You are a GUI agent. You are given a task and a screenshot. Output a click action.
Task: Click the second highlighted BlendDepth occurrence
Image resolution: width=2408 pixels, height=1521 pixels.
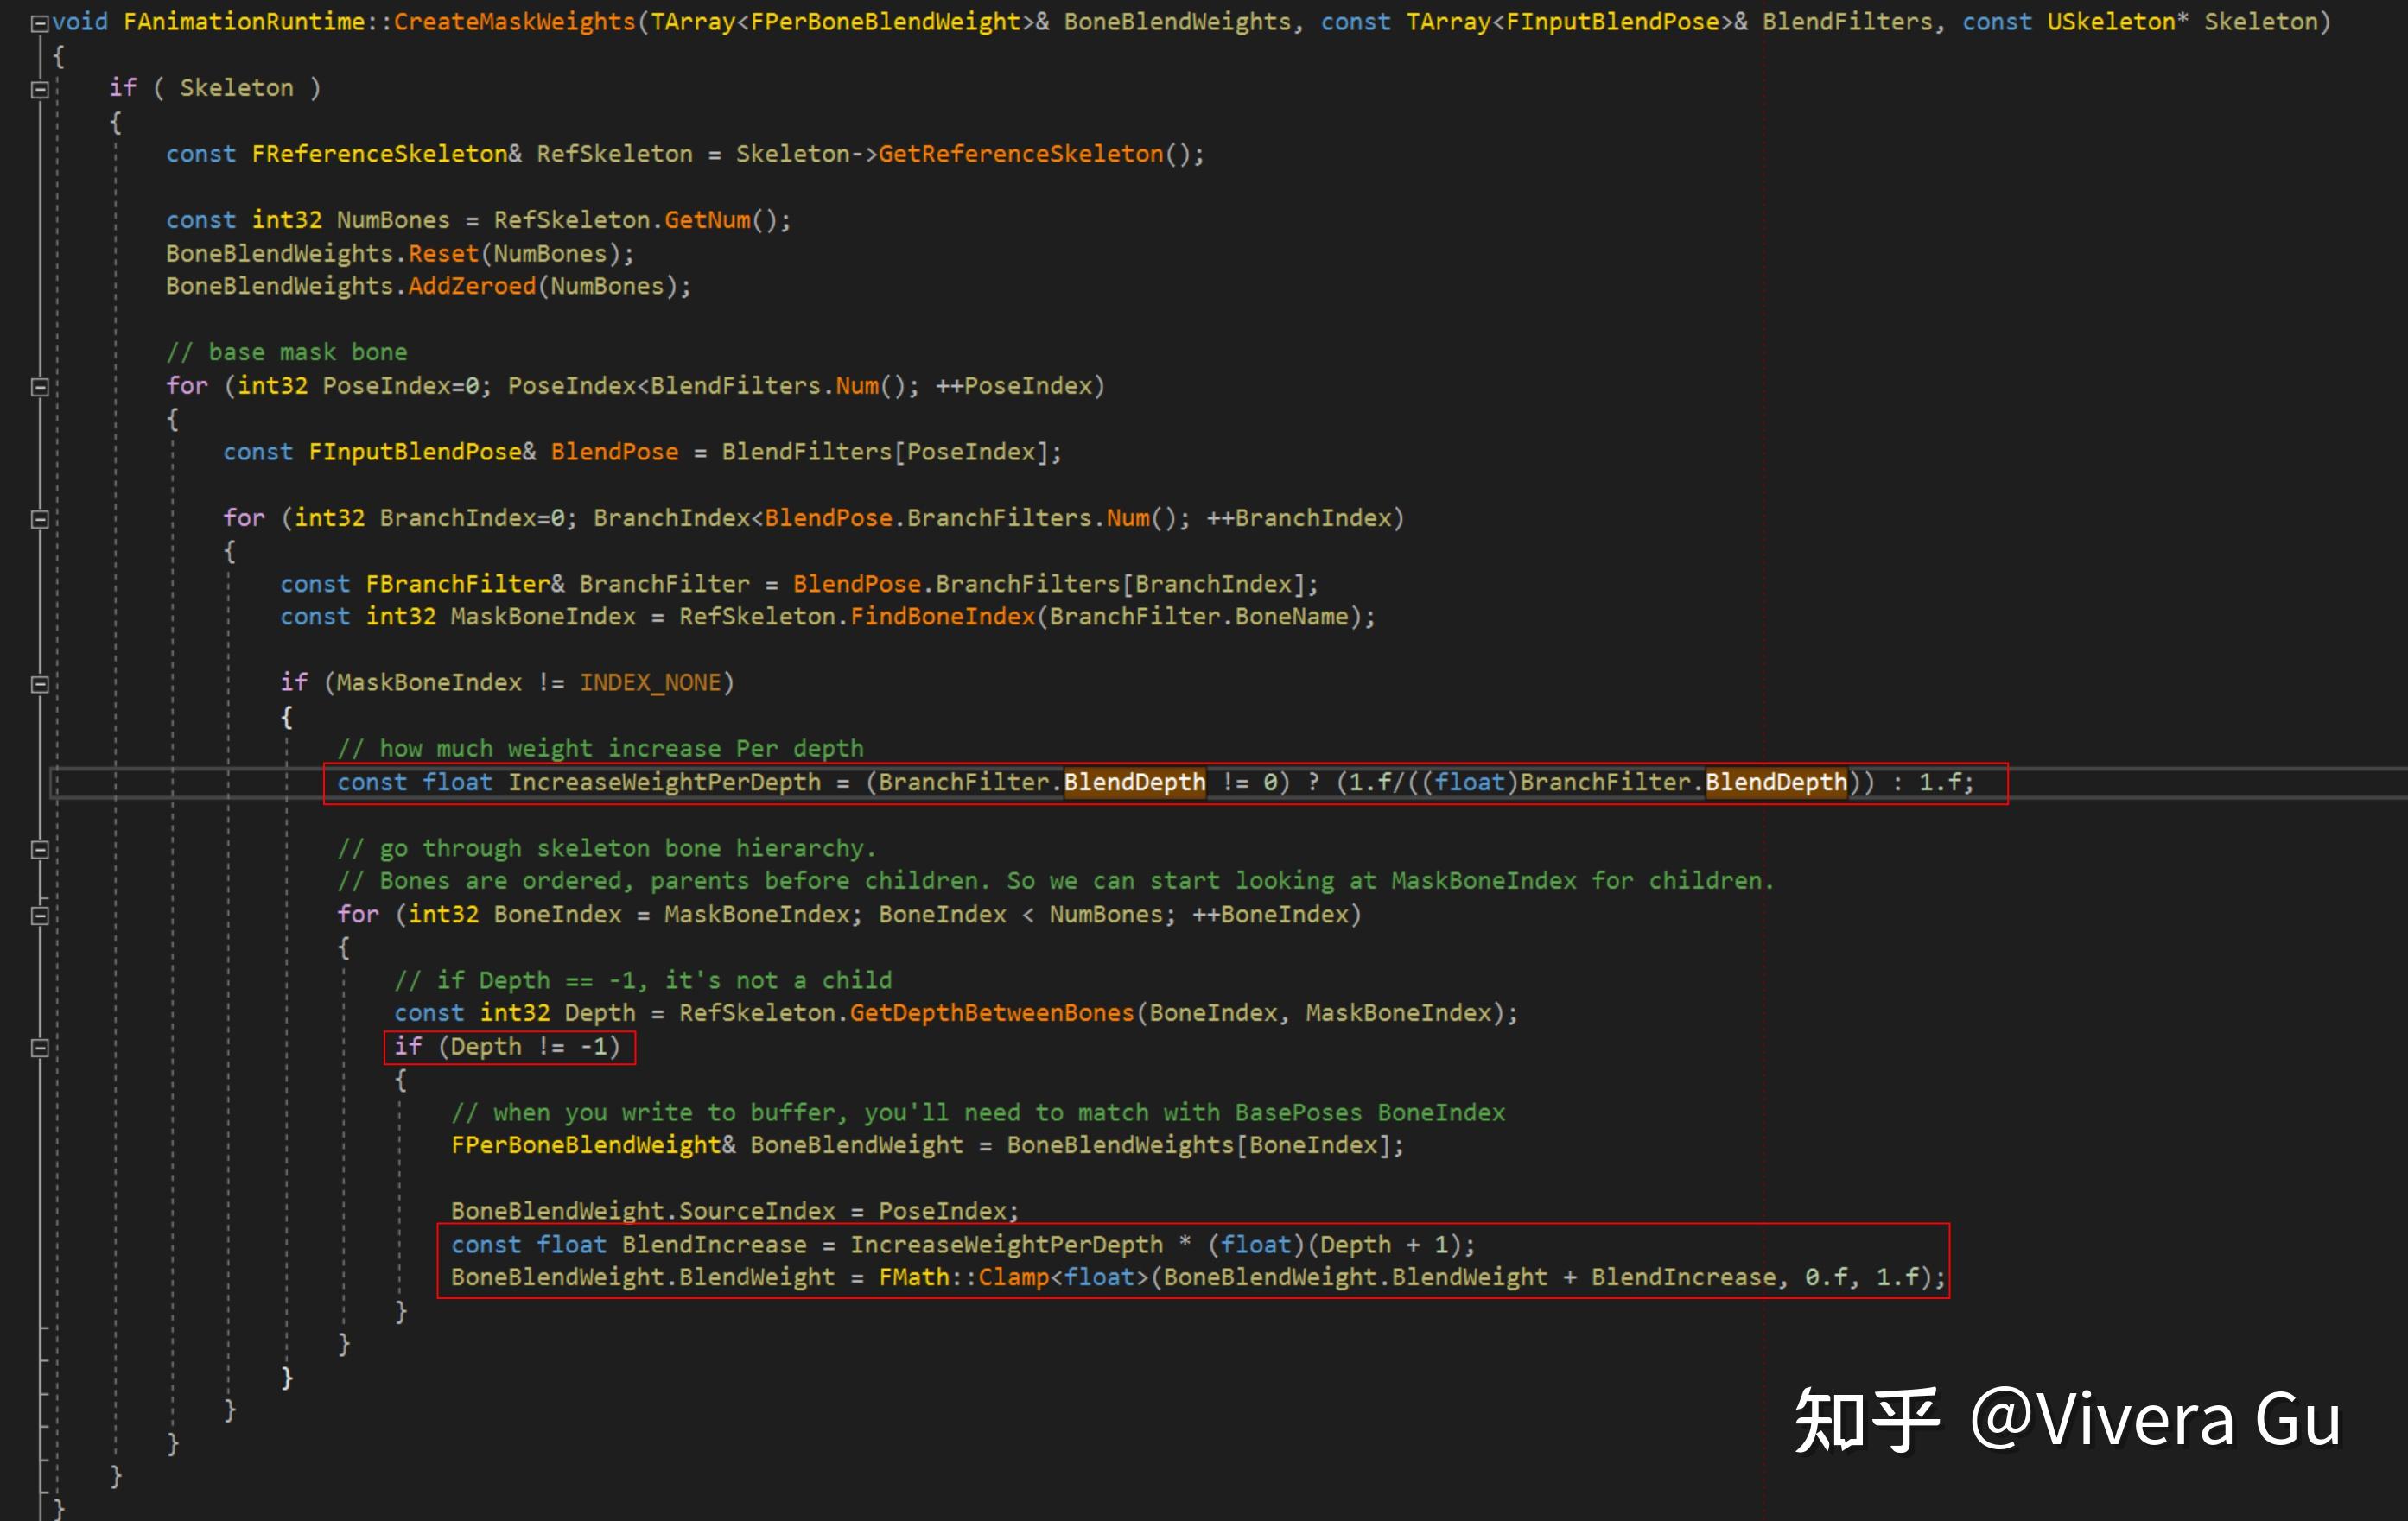[x=1775, y=783]
